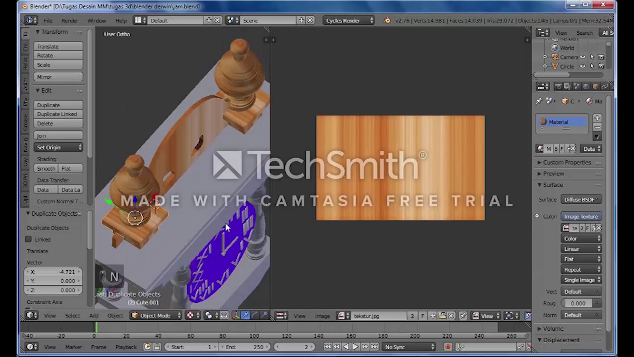The width and height of the screenshot is (634, 357).
Task: Click the Rotate button
Action: (58, 56)
